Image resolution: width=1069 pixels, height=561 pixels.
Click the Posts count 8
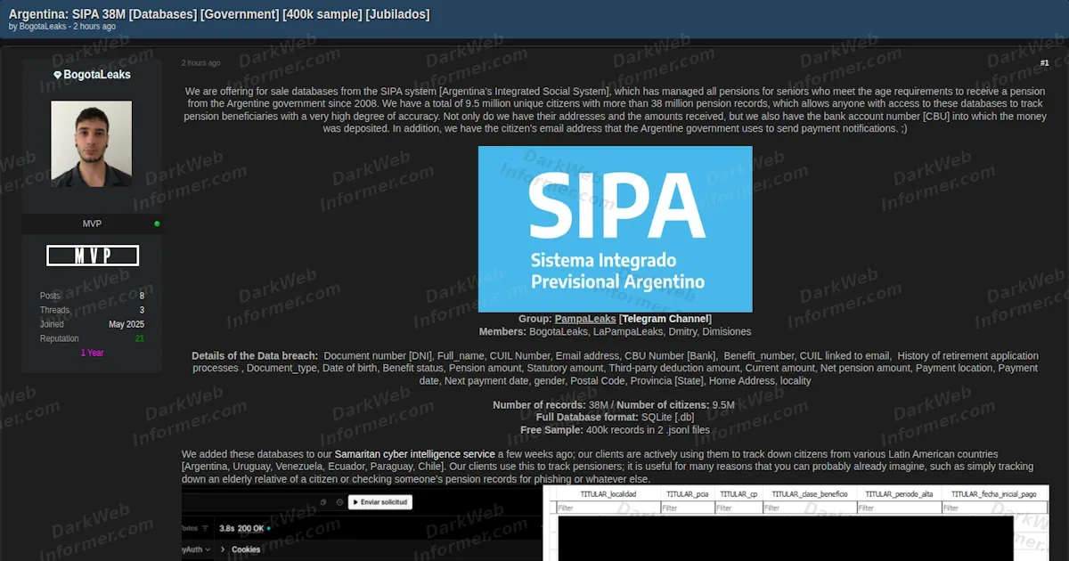(x=142, y=296)
